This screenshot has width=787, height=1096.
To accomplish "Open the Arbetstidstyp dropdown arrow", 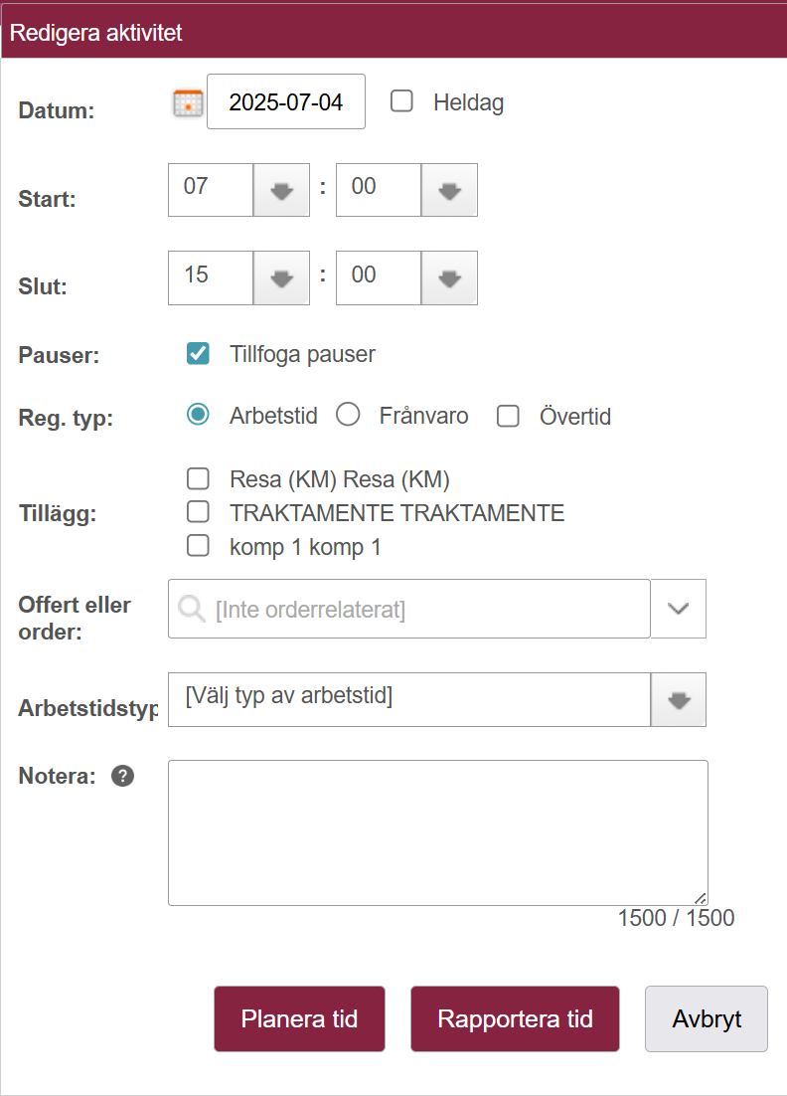I will click(678, 700).
